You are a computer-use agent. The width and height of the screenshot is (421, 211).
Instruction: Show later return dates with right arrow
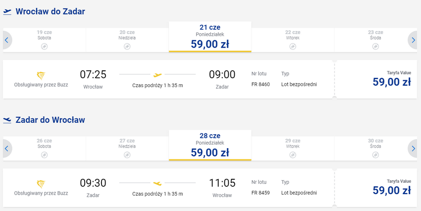413,149
